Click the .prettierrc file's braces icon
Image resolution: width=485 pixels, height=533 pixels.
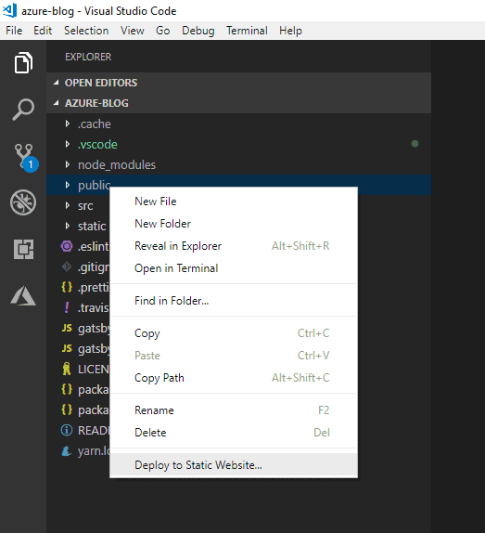coord(67,287)
